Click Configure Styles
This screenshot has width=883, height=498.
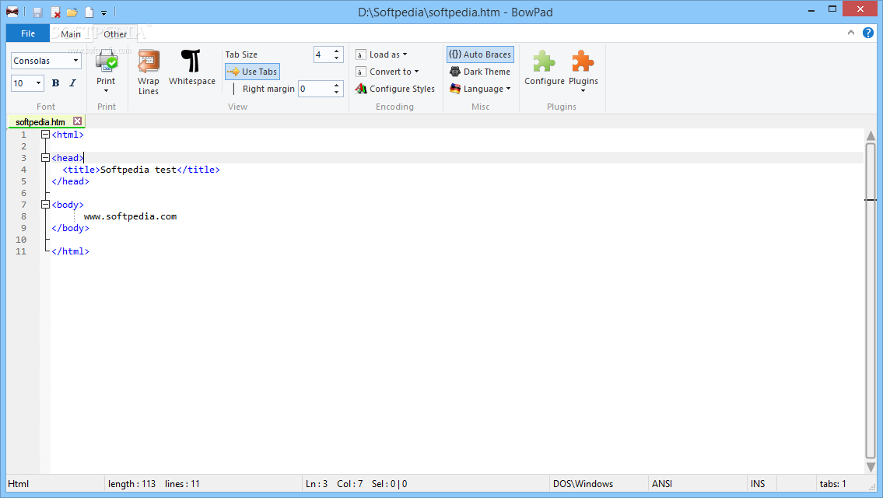[395, 89]
